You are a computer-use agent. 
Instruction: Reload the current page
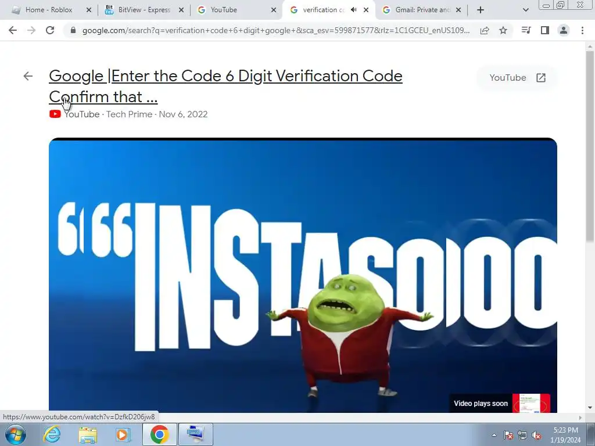(50, 30)
